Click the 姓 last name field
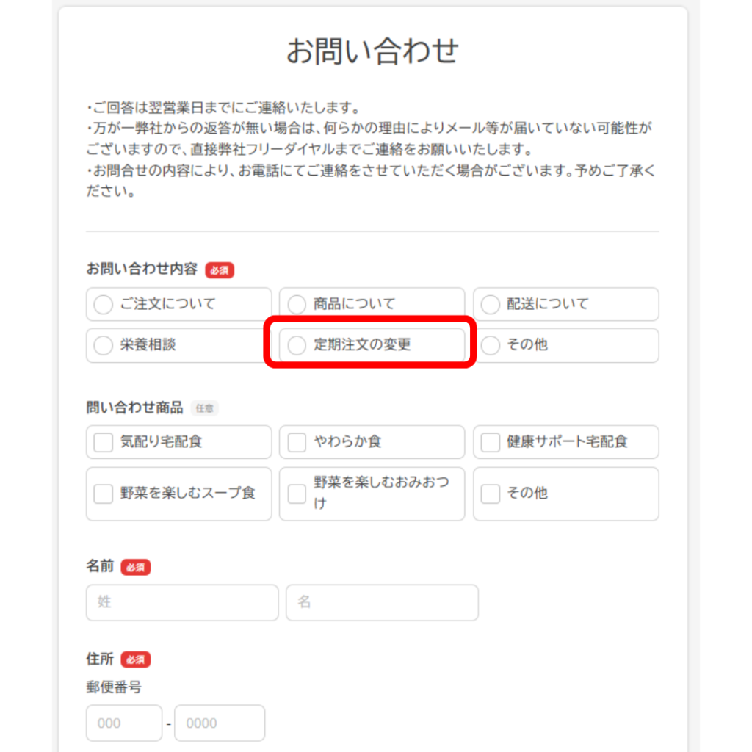Viewport: 752px width, 752px height. pyautogui.click(x=182, y=602)
